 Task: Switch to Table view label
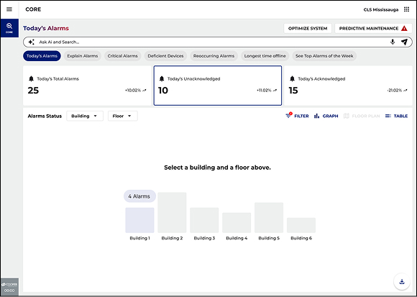pyautogui.click(x=400, y=116)
